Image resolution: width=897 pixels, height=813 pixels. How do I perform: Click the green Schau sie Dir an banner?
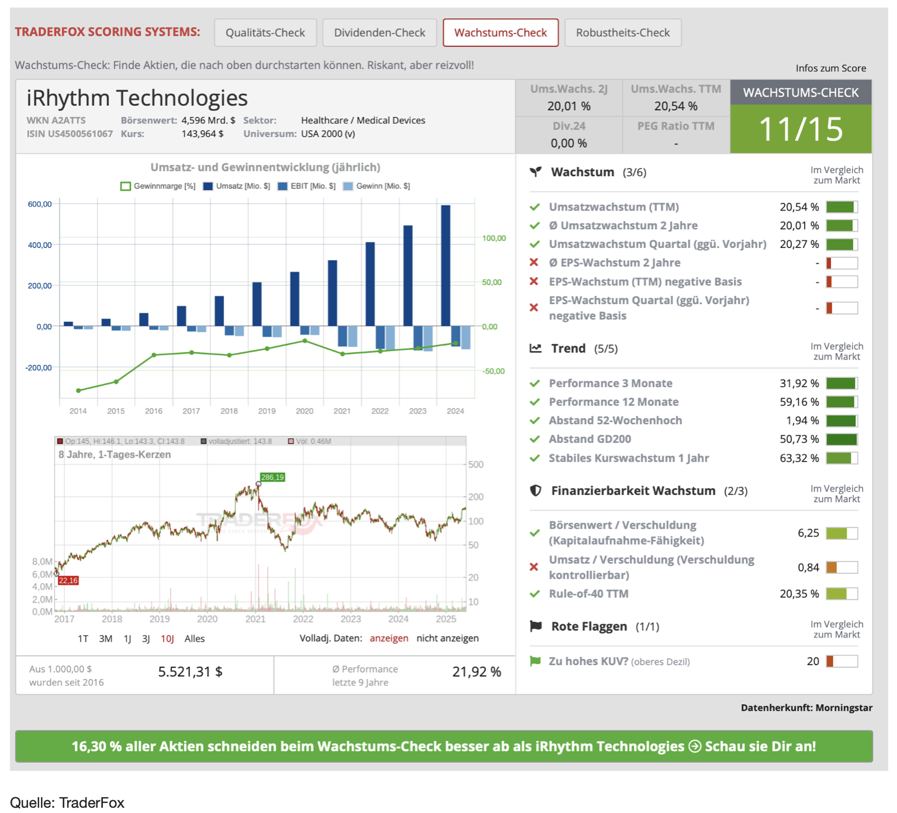pos(444,746)
